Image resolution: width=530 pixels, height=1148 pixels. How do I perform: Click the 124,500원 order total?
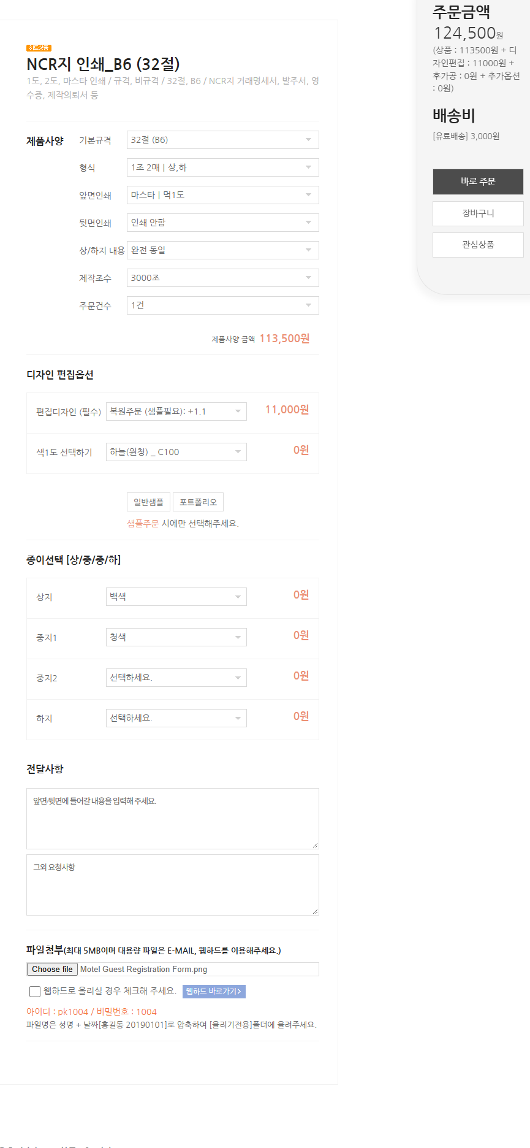468,33
